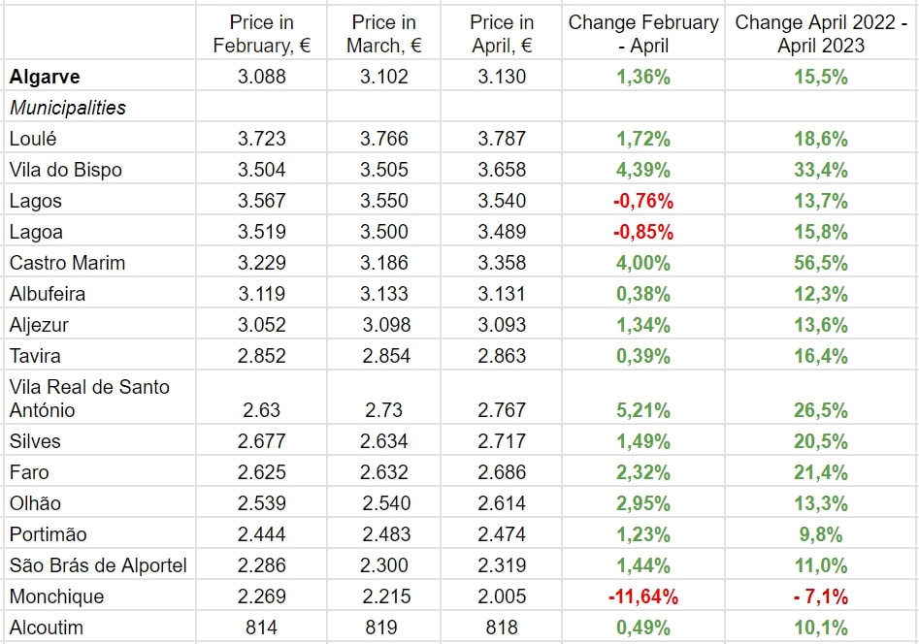
Task: Select Aljezur's March price 3.098
Action: 383,325
